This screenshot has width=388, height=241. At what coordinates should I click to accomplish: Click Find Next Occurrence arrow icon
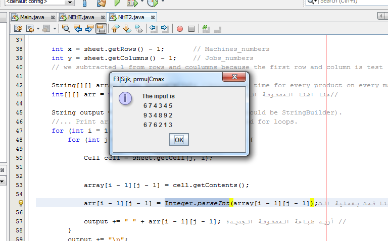coord(89,29)
